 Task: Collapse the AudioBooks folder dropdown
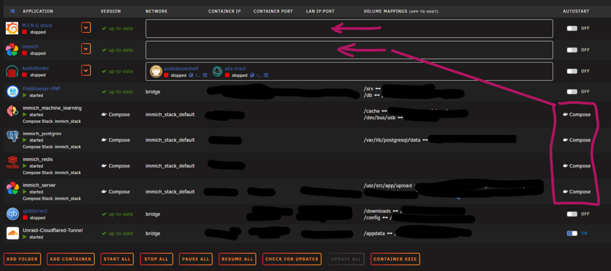point(86,70)
